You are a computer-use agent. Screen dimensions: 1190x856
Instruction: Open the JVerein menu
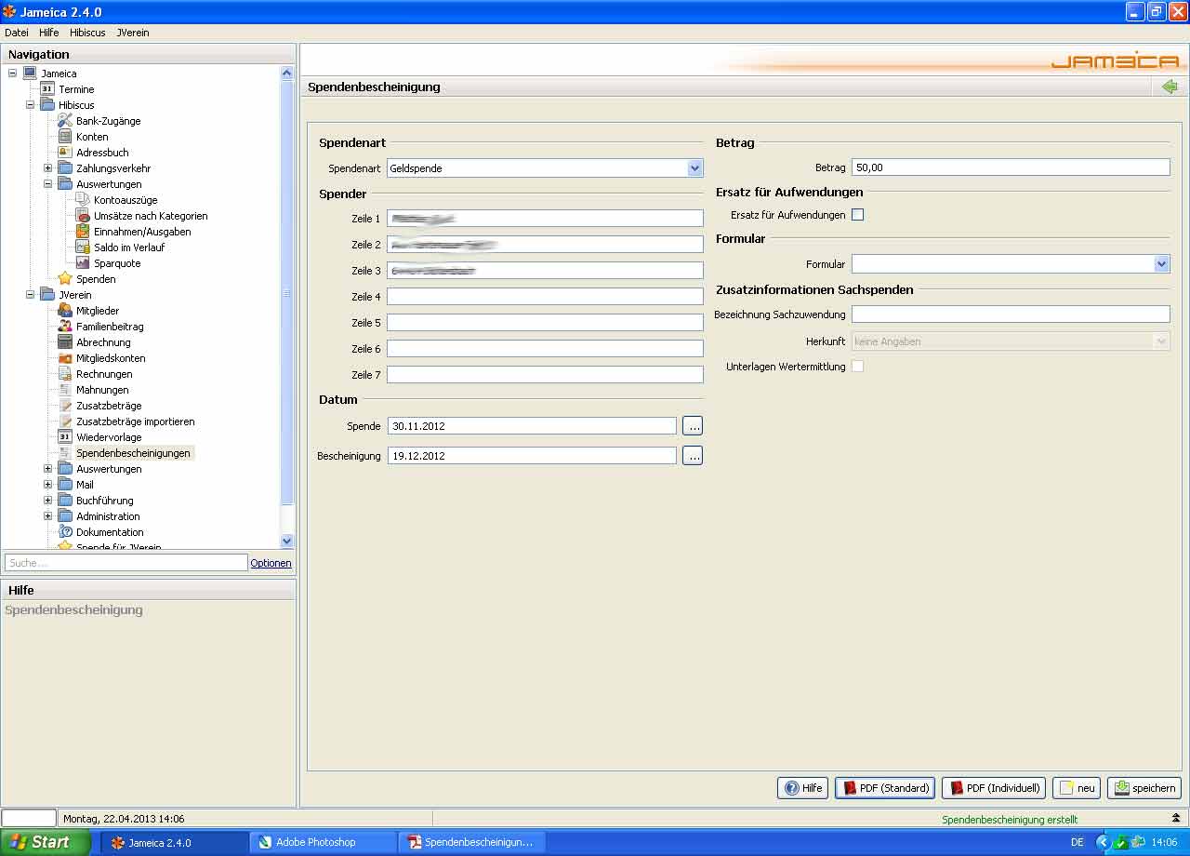coord(133,33)
